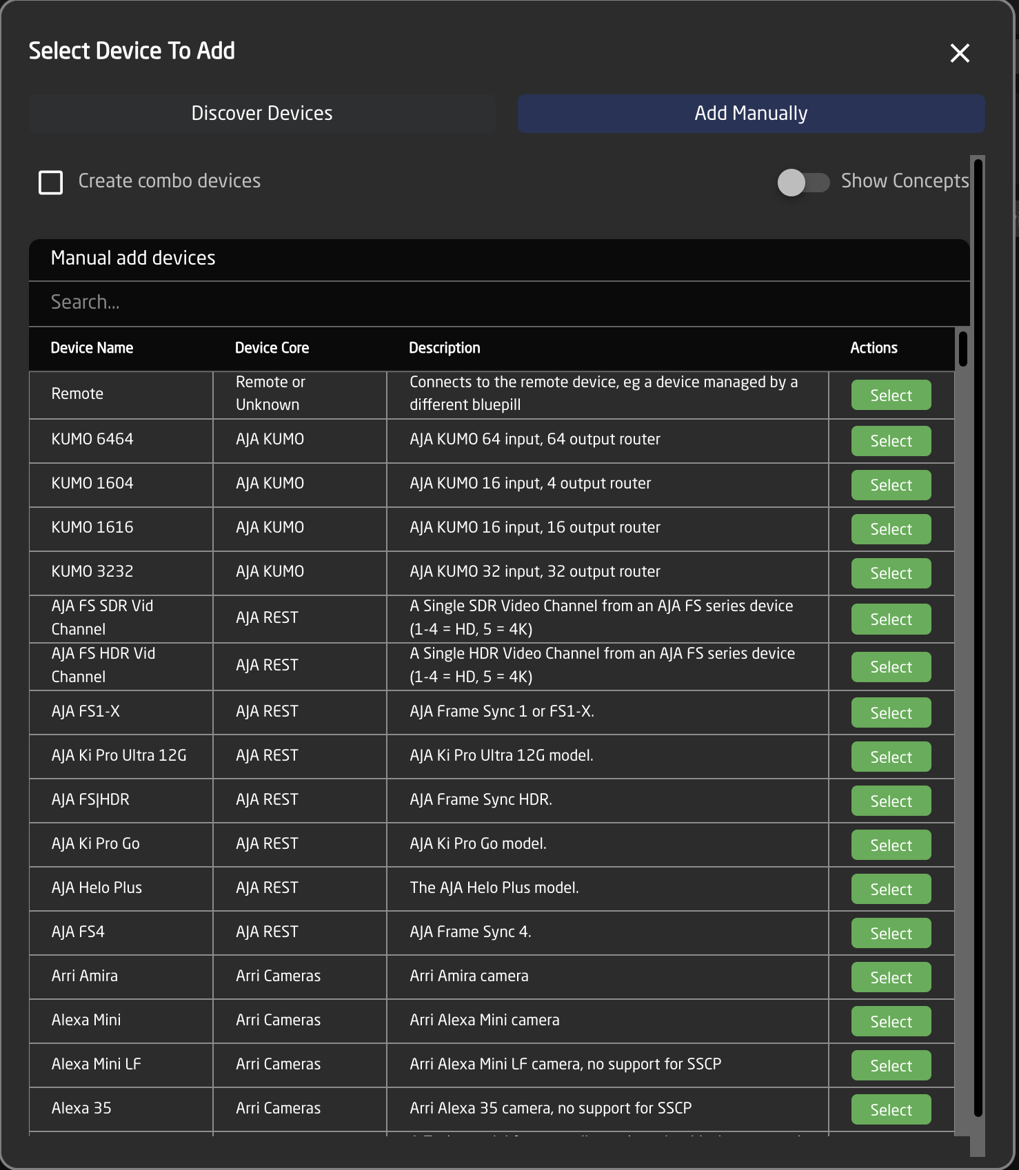Select the Arri Amira device
The height and width of the screenshot is (1170, 1019).
tap(891, 978)
